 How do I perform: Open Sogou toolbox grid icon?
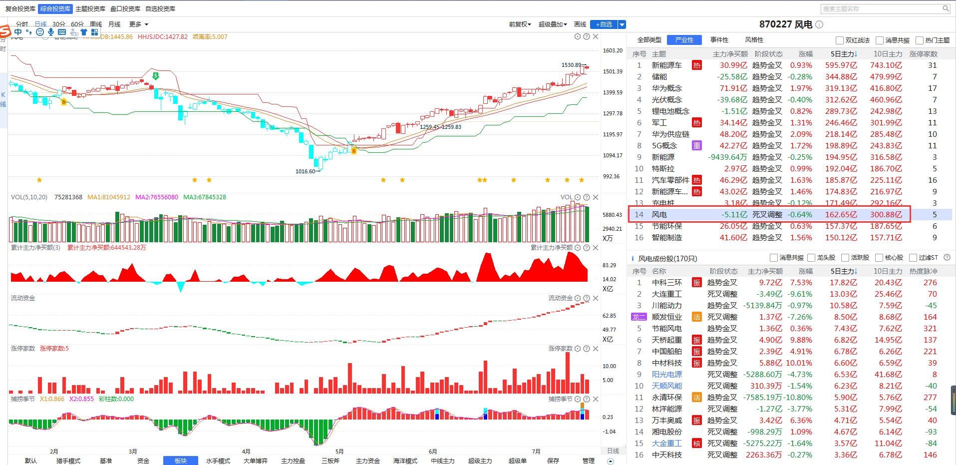click(x=94, y=32)
